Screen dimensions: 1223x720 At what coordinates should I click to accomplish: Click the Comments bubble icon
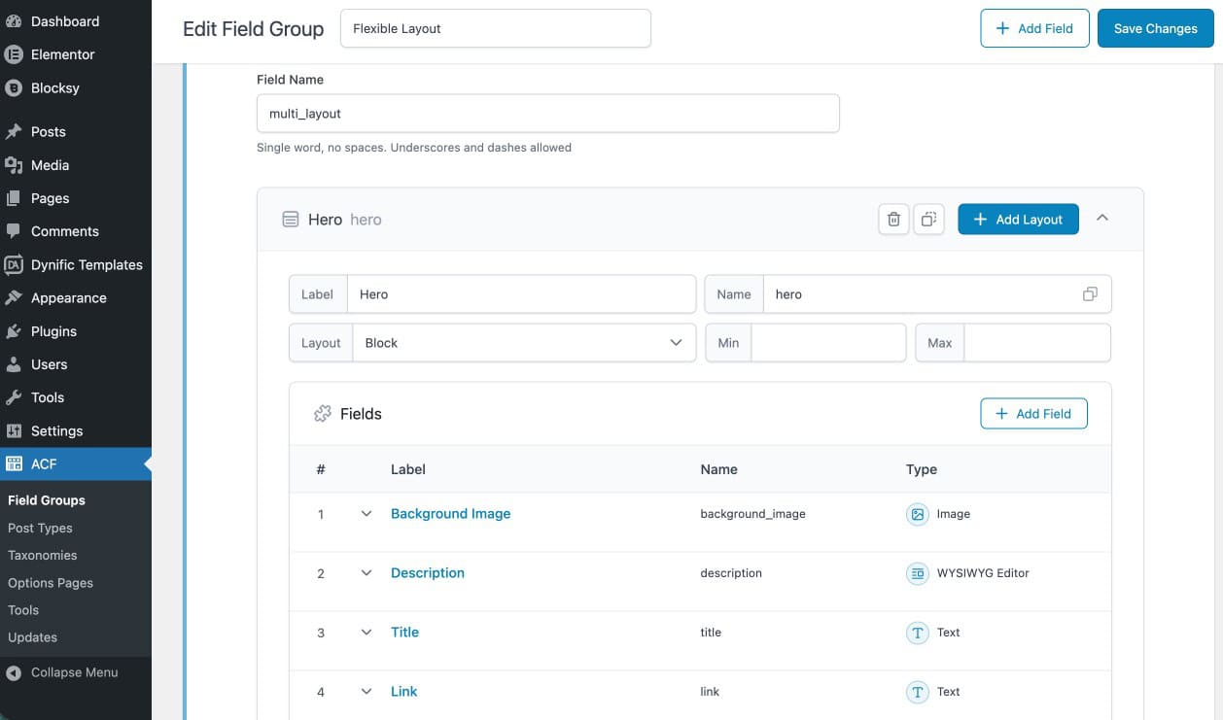tap(14, 231)
